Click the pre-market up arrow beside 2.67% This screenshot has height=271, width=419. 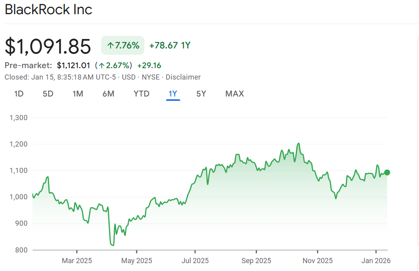(x=102, y=65)
